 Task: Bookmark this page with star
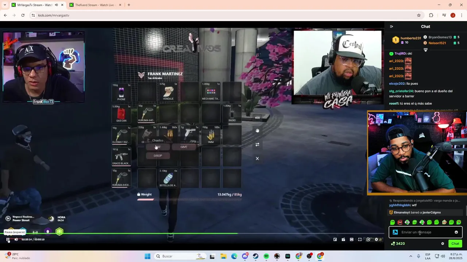click(419, 15)
